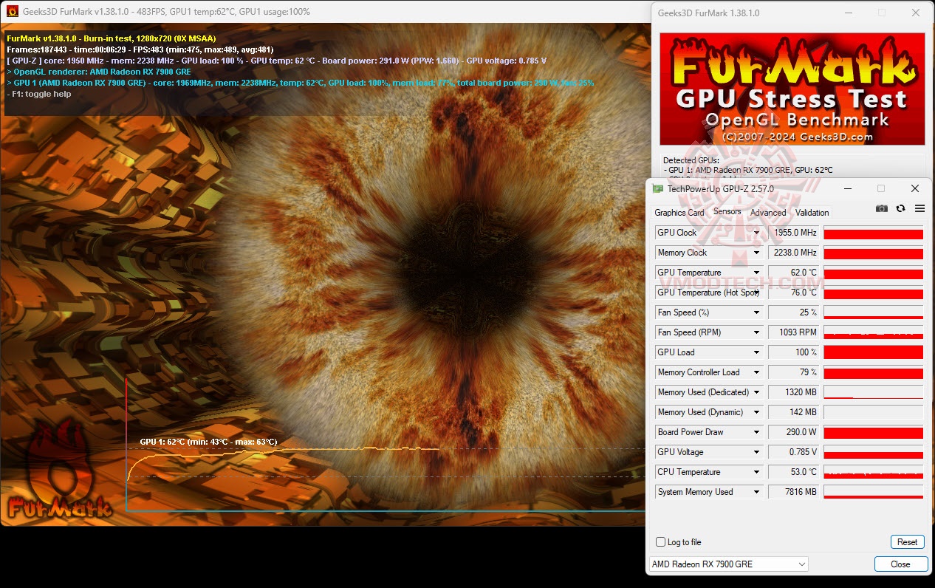Viewport: 935px width, 588px height.
Task: Expand the Fan Speed (%) sensor dropdown
Action: [756, 312]
